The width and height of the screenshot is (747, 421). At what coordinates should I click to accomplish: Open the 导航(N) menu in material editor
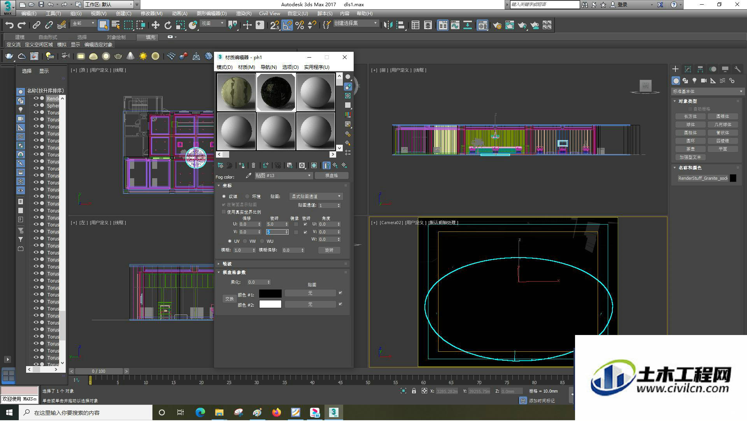268,67
